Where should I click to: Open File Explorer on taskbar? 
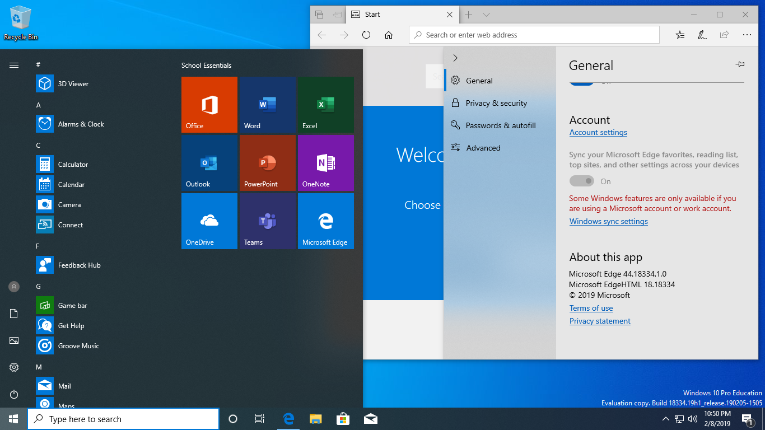[x=316, y=419]
